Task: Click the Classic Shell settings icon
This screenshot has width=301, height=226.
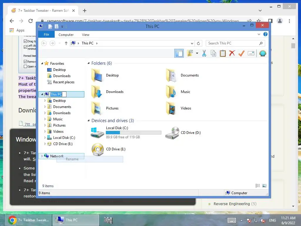Action: click(x=262, y=53)
